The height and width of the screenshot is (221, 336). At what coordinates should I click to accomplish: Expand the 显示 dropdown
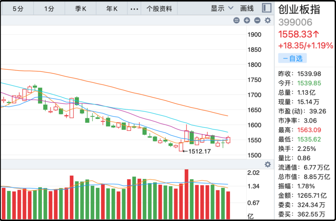pyautogui.click(x=222, y=8)
